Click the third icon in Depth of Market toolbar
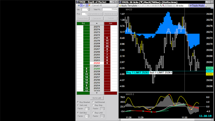Image resolution: width=215 pixels, height=121 pixels. (x=84, y=5)
